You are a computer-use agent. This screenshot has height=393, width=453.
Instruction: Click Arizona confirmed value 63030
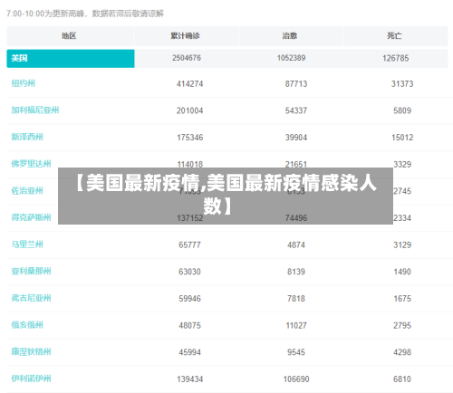[x=190, y=272]
